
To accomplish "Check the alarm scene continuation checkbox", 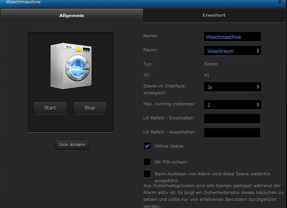I will 147,173.
